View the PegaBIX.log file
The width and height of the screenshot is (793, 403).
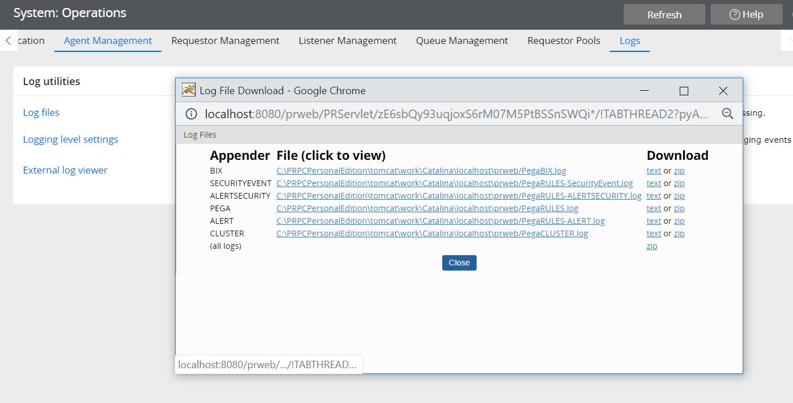click(421, 170)
